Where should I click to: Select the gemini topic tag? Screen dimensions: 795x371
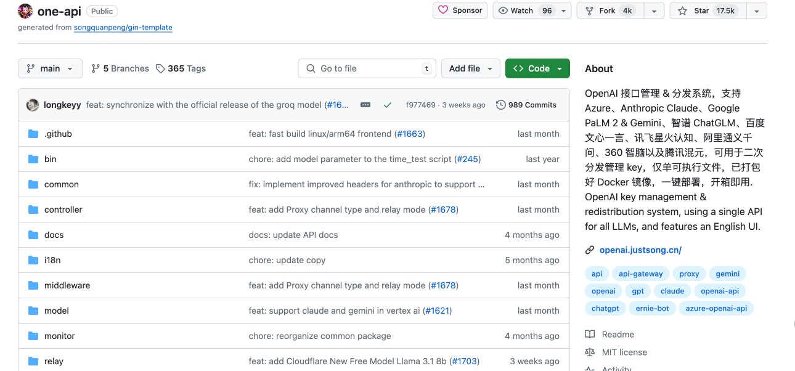727,274
